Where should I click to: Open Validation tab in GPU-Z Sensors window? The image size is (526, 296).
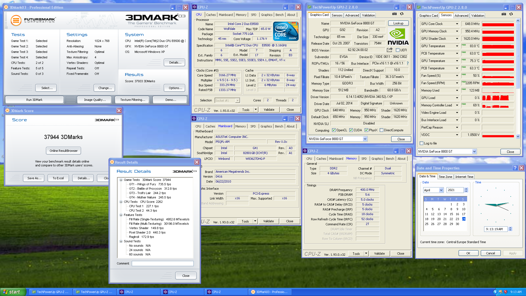[478, 16]
